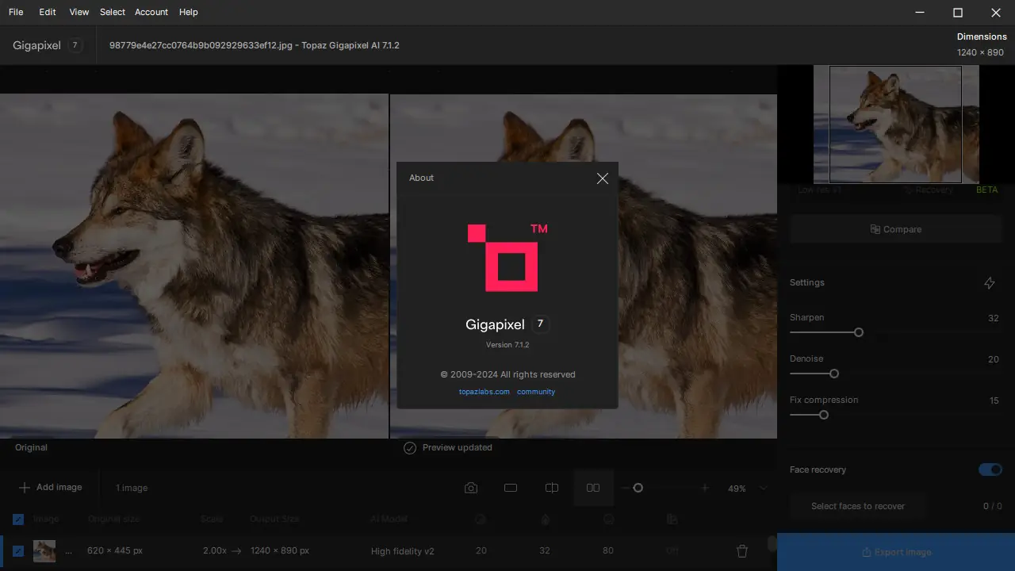Image resolution: width=1015 pixels, height=571 pixels.
Task: Adjust the Fix compression slider
Action: point(824,415)
